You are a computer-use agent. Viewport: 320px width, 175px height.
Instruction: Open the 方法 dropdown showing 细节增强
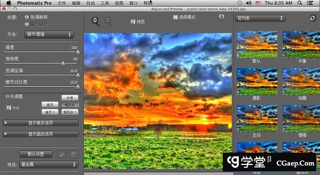click(49, 34)
